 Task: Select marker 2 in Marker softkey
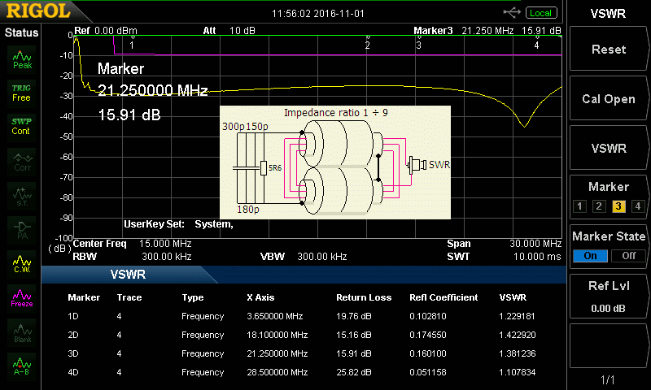point(599,206)
